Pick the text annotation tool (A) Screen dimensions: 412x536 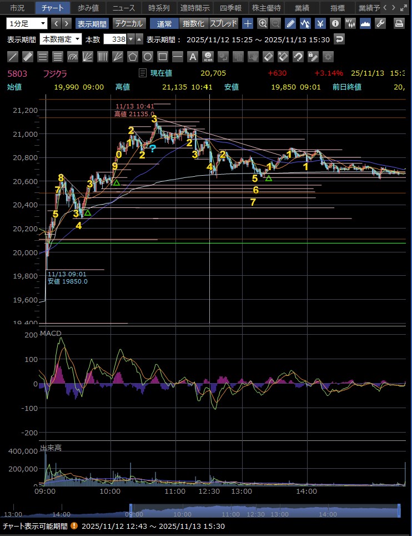[192, 57]
